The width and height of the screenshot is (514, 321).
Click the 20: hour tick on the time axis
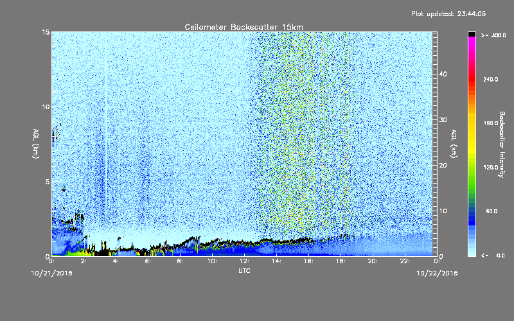tap(373, 261)
